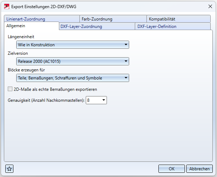Open the DXF-Layer-Zuordnung tab

(97, 26)
